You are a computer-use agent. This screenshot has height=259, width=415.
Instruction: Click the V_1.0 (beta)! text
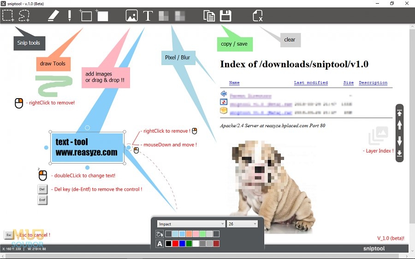(x=391, y=238)
